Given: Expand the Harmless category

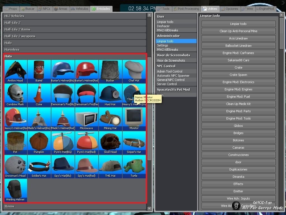Looking at the screenshot, I should click(75, 50).
